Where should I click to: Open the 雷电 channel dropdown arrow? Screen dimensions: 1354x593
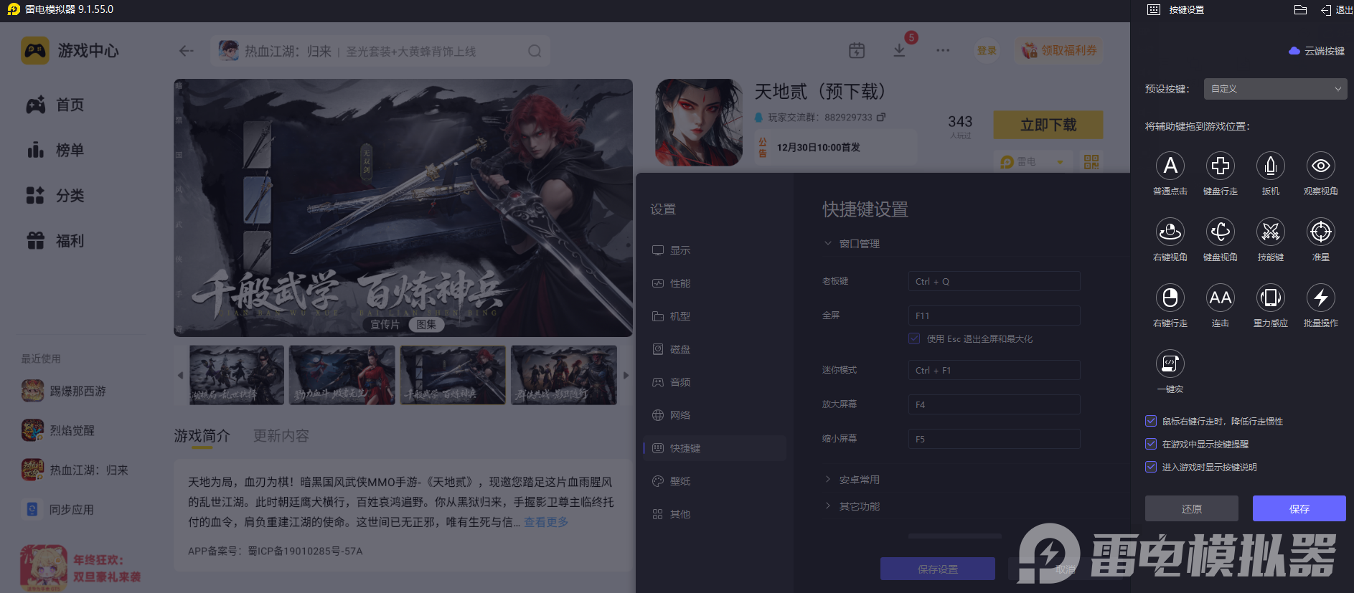(1060, 162)
